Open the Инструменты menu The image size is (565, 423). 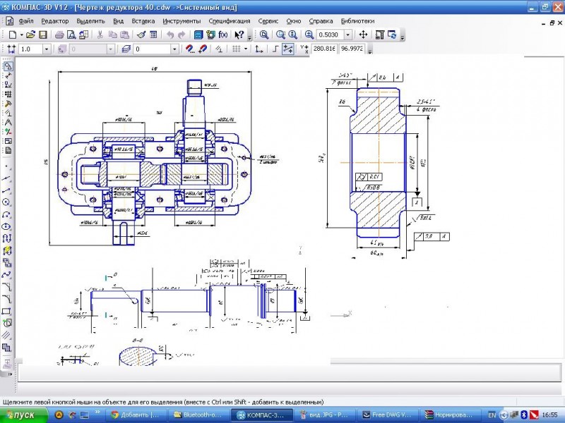[x=182, y=21]
